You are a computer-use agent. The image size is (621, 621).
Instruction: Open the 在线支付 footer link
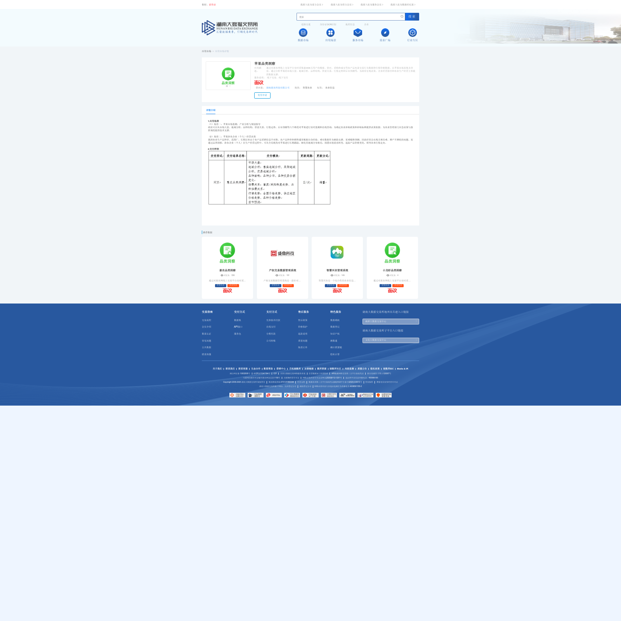(x=271, y=327)
